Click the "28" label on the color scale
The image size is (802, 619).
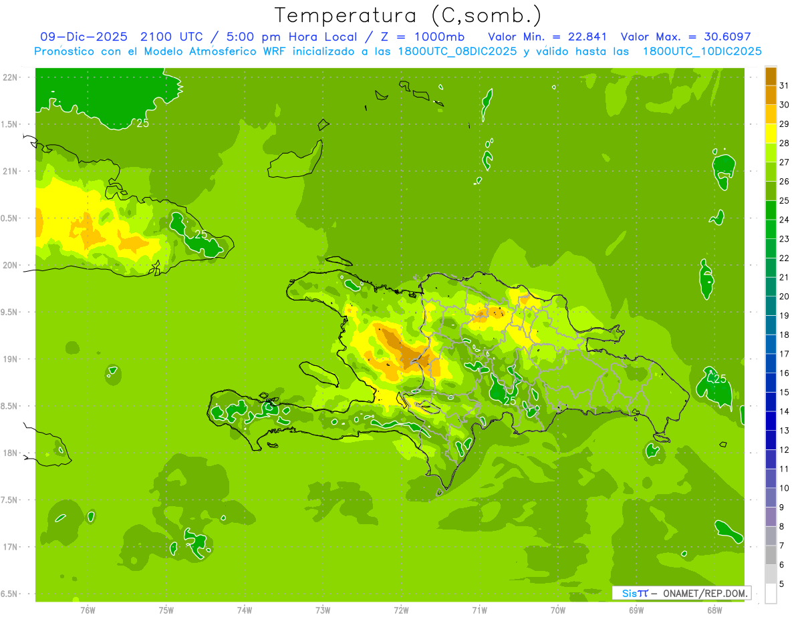[785, 143]
